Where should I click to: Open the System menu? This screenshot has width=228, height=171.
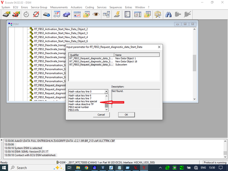pos(6,7)
